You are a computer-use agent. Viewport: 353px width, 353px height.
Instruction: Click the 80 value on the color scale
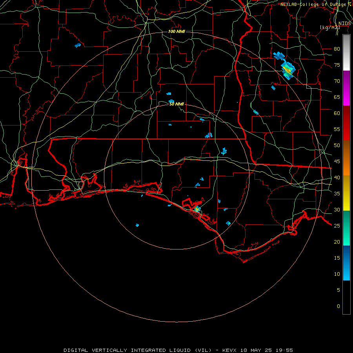coord(337,49)
